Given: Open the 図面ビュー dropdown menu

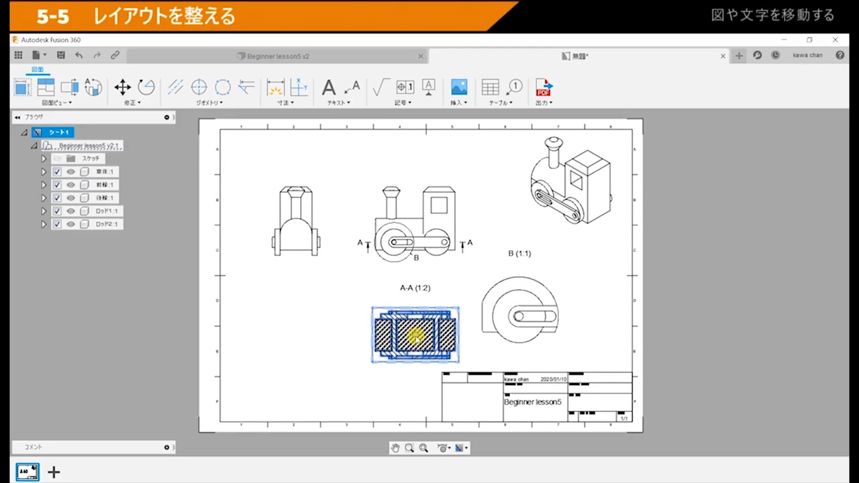Looking at the screenshot, I should pos(57,103).
